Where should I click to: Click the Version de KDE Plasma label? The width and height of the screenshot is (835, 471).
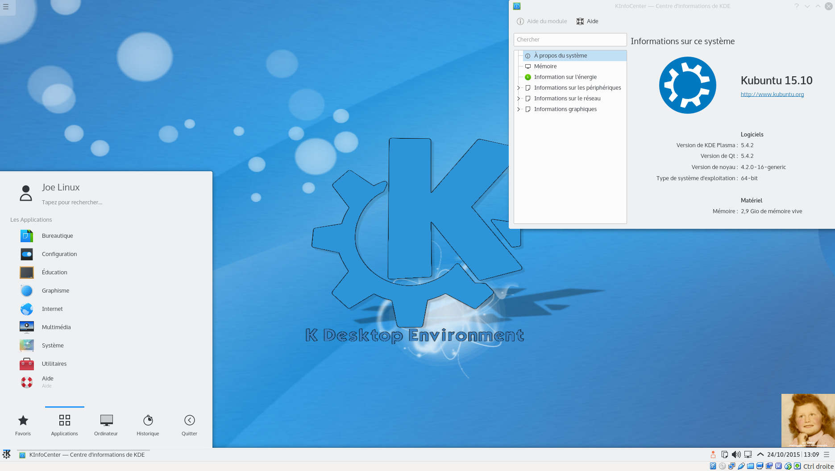pos(707,145)
